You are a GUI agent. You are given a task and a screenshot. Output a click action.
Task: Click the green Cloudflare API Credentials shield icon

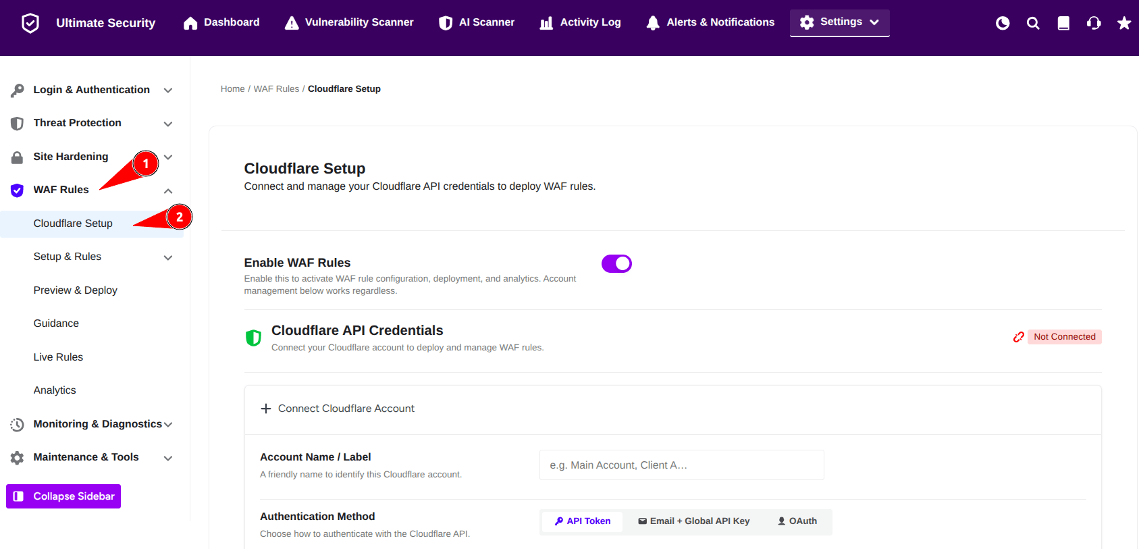[253, 338]
